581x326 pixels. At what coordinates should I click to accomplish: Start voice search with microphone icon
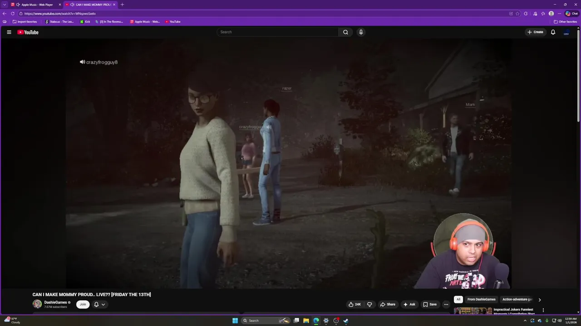click(361, 32)
